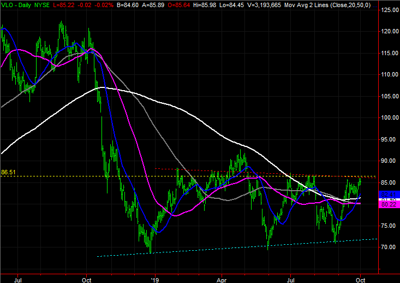Click the 125.00 price axis label
The height and width of the screenshot is (283, 400).
point(390,10)
